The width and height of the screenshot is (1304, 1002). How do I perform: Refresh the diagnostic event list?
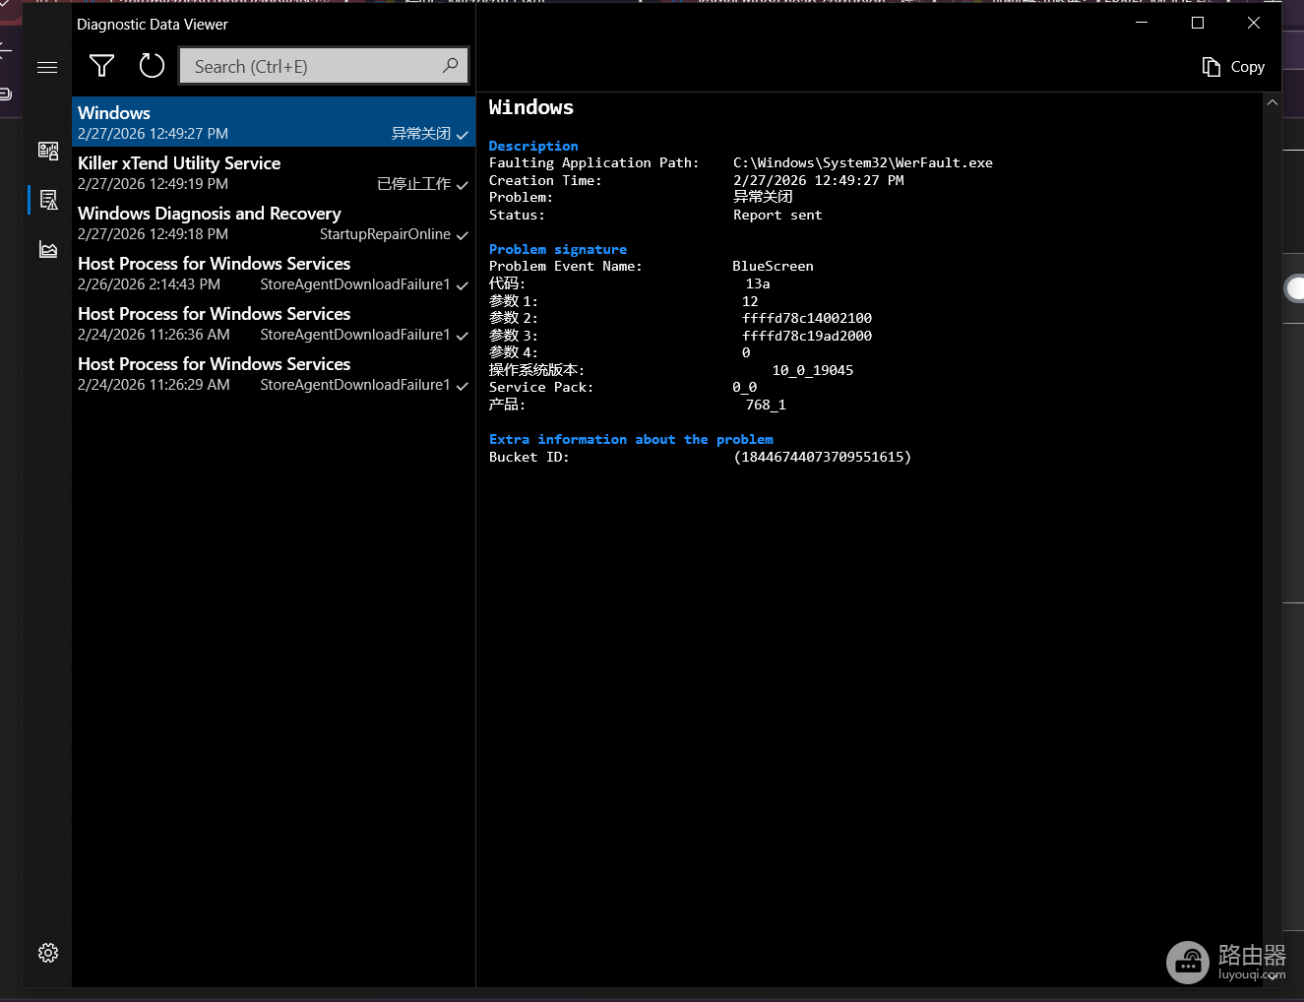click(152, 66)
